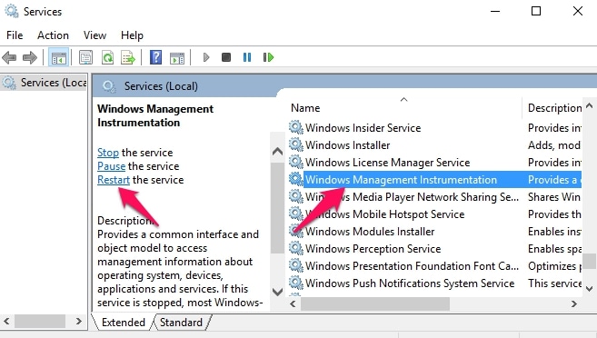Click the Refresh toolbar icon
Image resolution: width=597 pixels, height=338 pixels.
coord(108,58)
